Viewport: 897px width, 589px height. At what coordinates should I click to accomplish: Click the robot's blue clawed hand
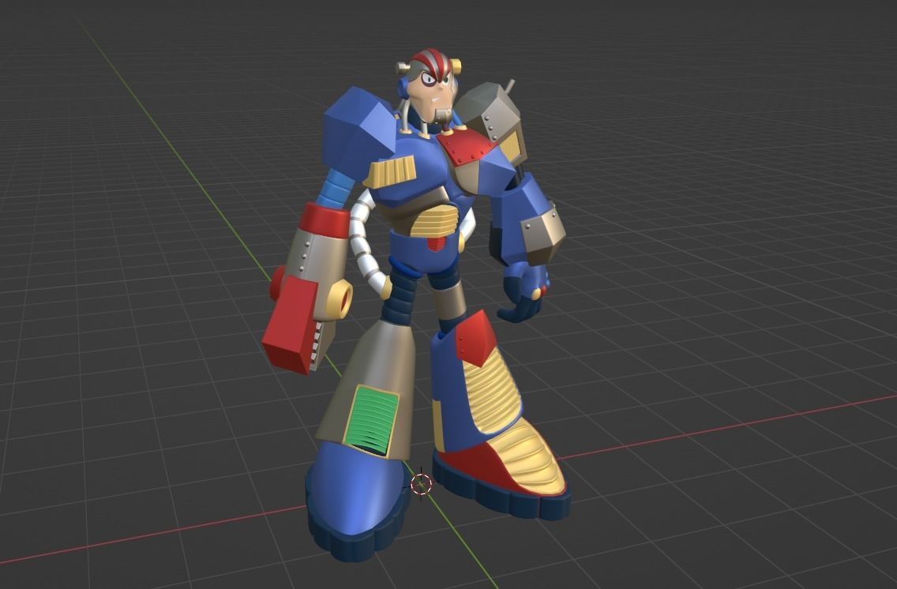point(523,291)
